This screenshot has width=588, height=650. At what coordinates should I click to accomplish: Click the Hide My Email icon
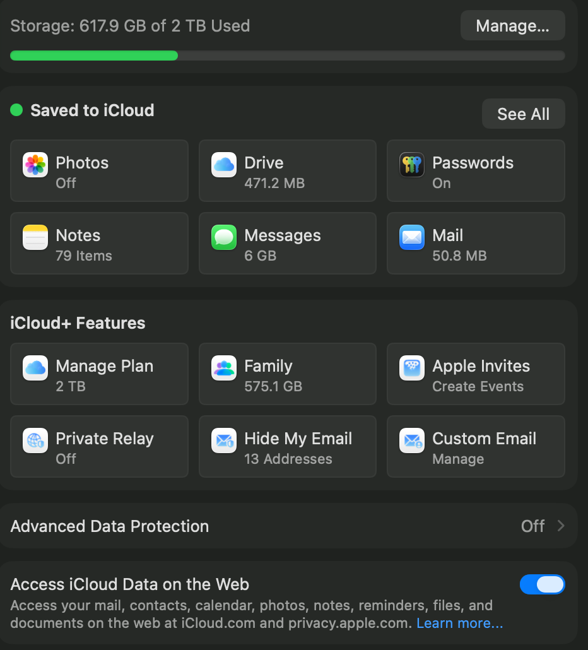click(224, 441)
